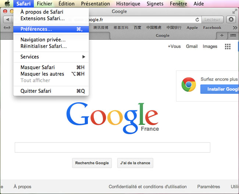The width and height of the screenshot is (239, 194).
Task: Open the Downloads arrow button
Action: tap(231, 20)
